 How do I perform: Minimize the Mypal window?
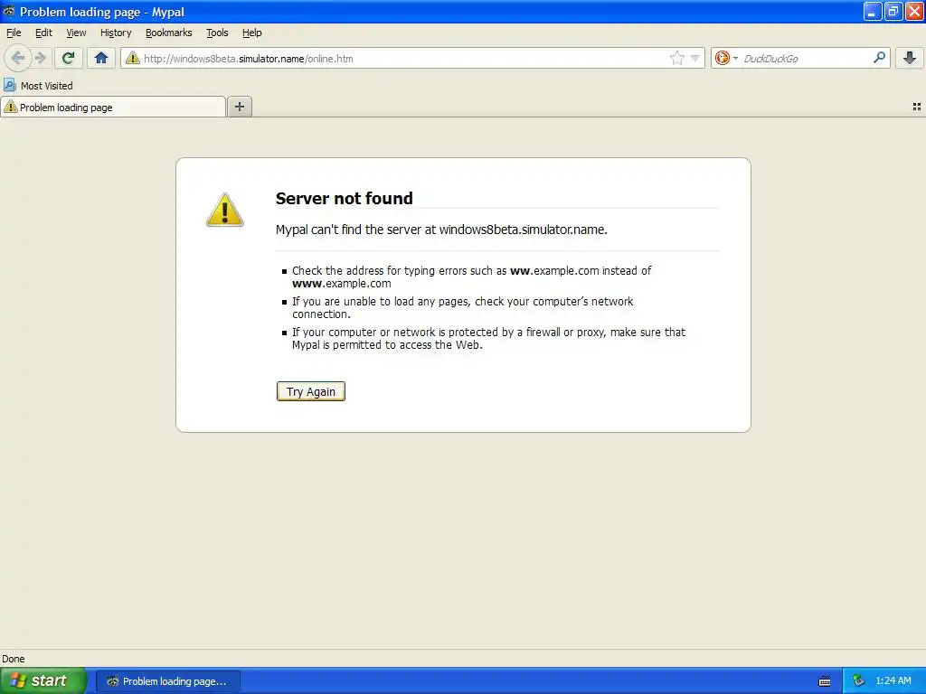pyautogui.click(x=873, y=11)
